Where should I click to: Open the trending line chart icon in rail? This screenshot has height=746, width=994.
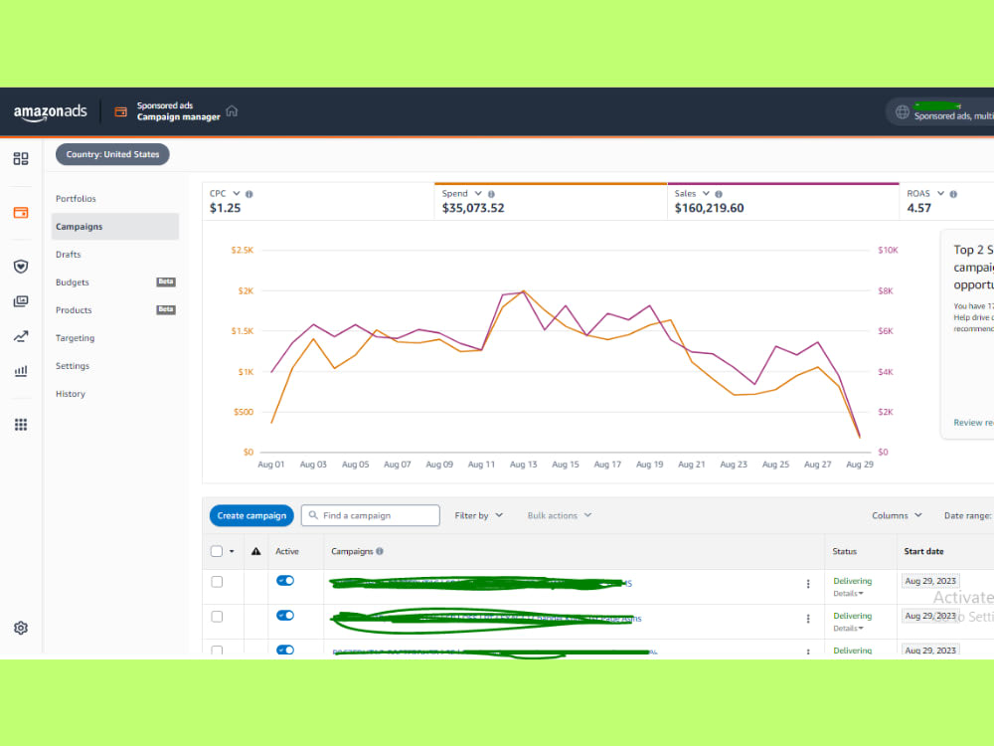pyautogui.click(x=21, y=336)
